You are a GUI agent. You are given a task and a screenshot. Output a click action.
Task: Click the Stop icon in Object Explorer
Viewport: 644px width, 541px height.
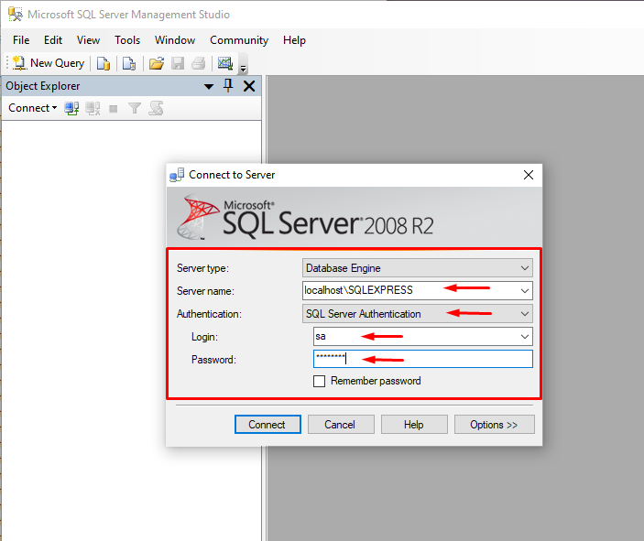coord(114,109)
